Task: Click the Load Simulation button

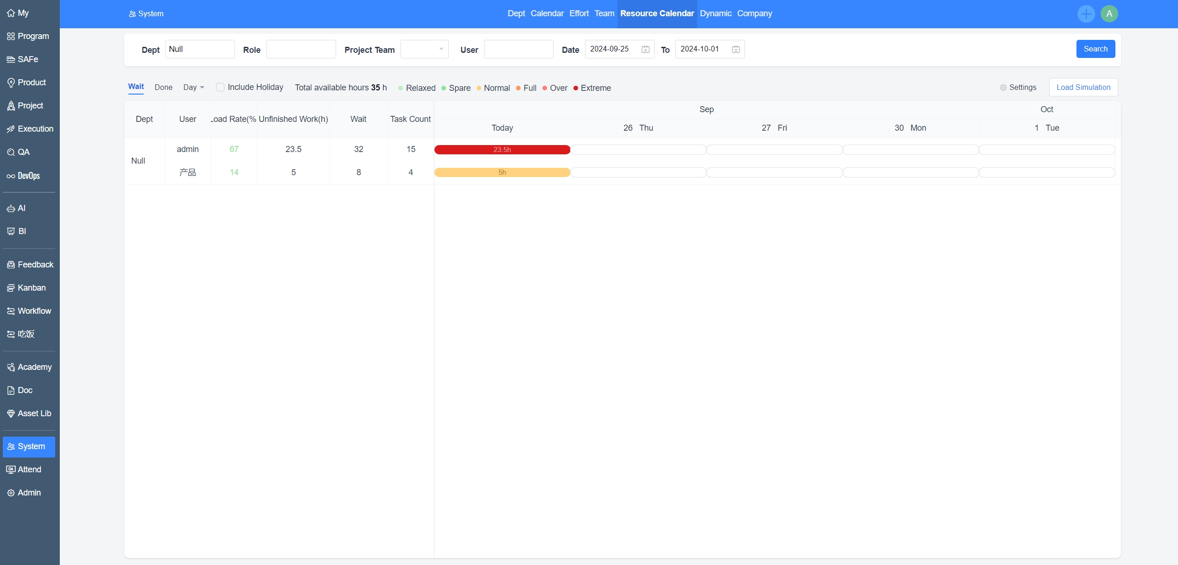Action: 1083,87
